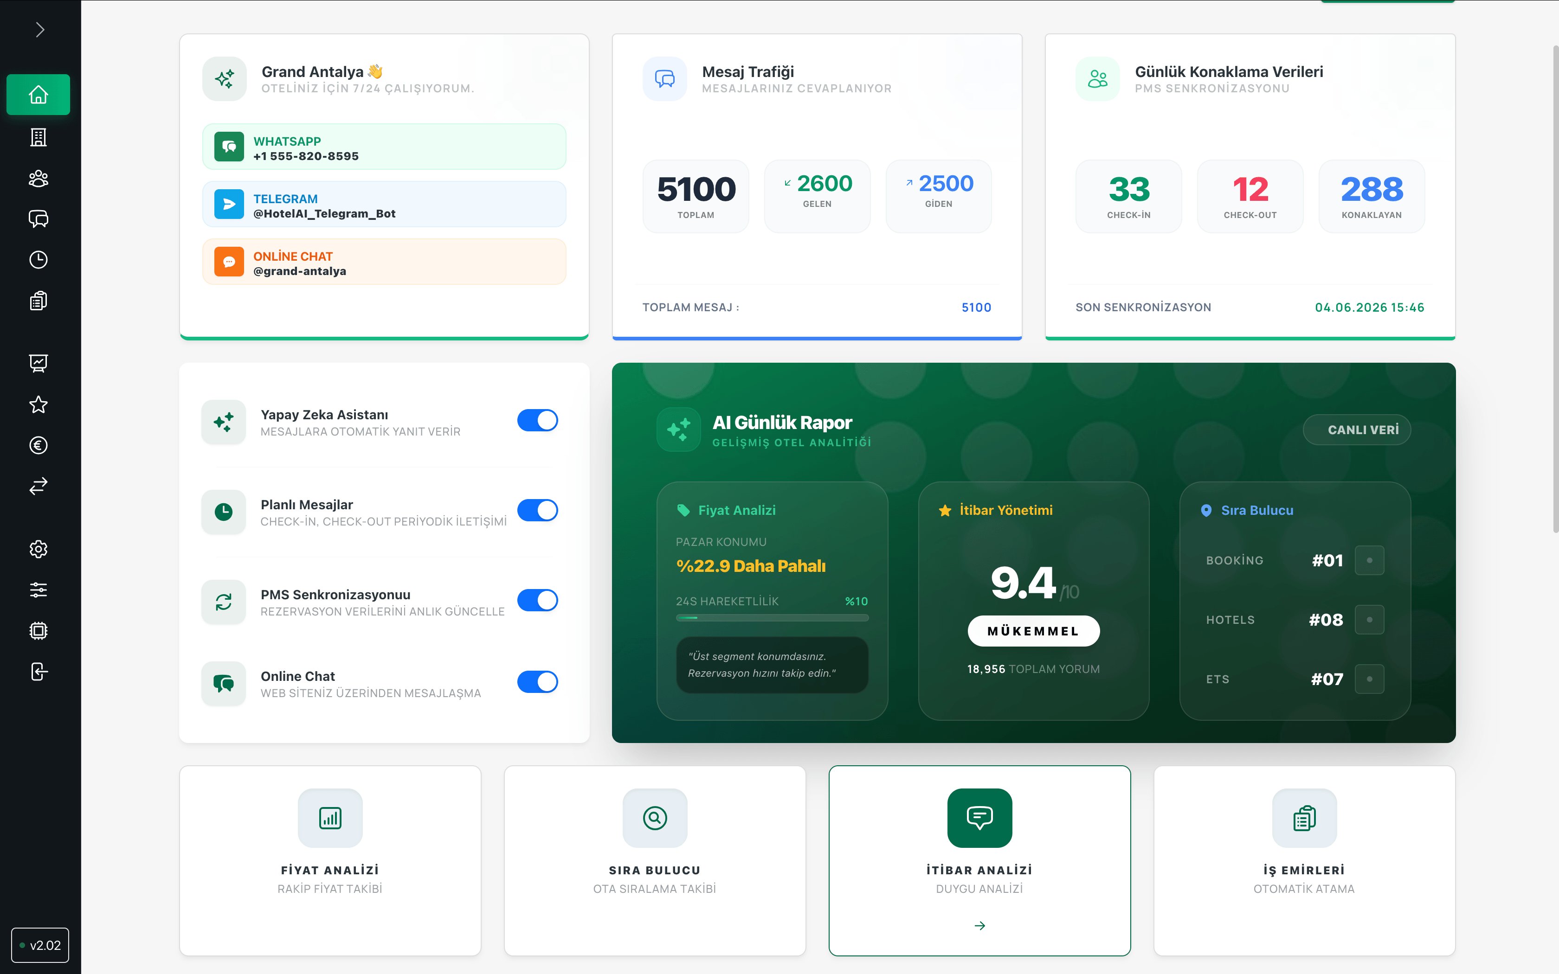Select the 2600 Gelen messages tile
The image size is (1559, 974).
point(818,196)
